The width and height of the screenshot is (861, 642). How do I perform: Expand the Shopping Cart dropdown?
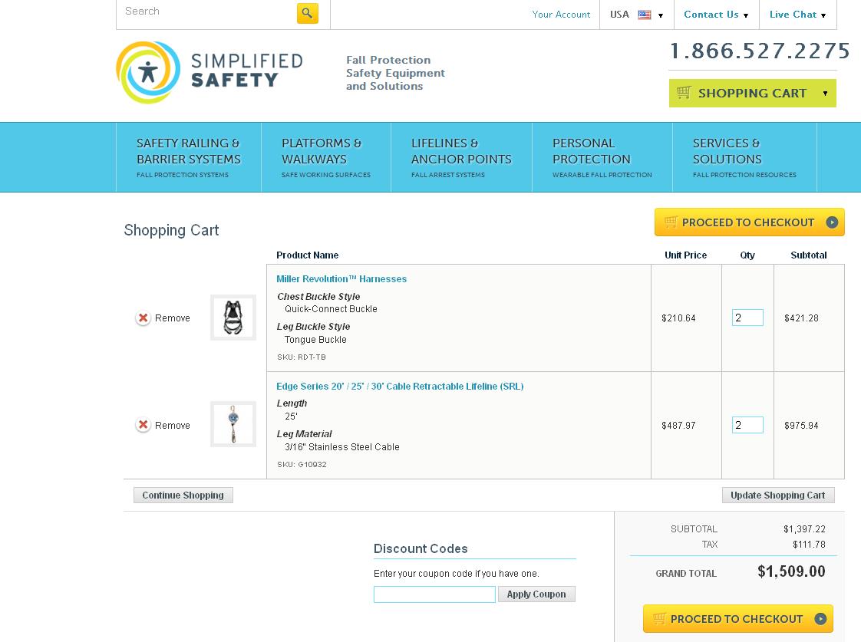pos(825,94)
